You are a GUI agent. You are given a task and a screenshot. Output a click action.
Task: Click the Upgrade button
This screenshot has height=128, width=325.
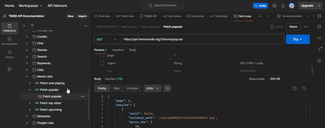307,6
